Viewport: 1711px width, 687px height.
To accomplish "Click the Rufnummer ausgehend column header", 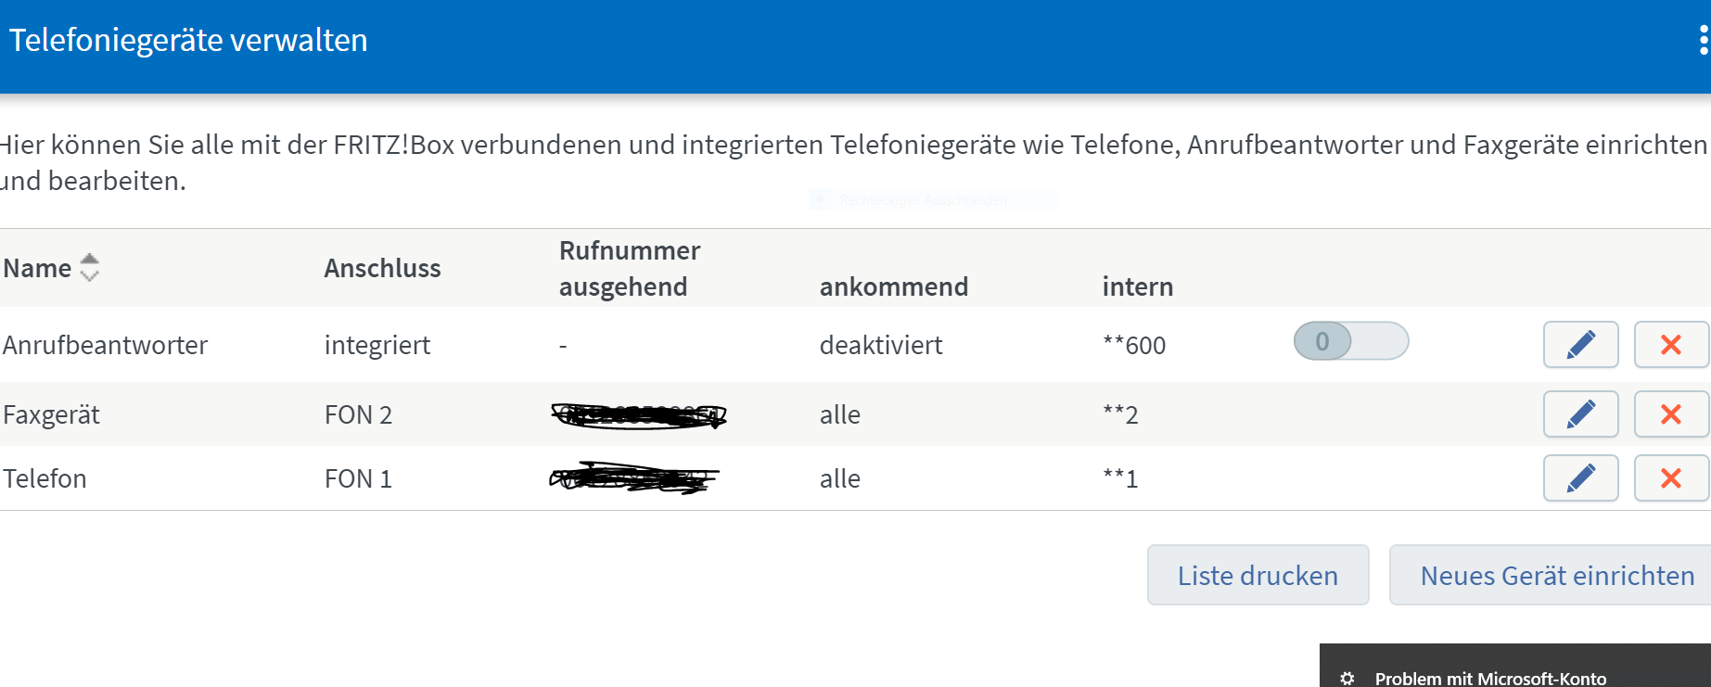I will pos(629,269).
